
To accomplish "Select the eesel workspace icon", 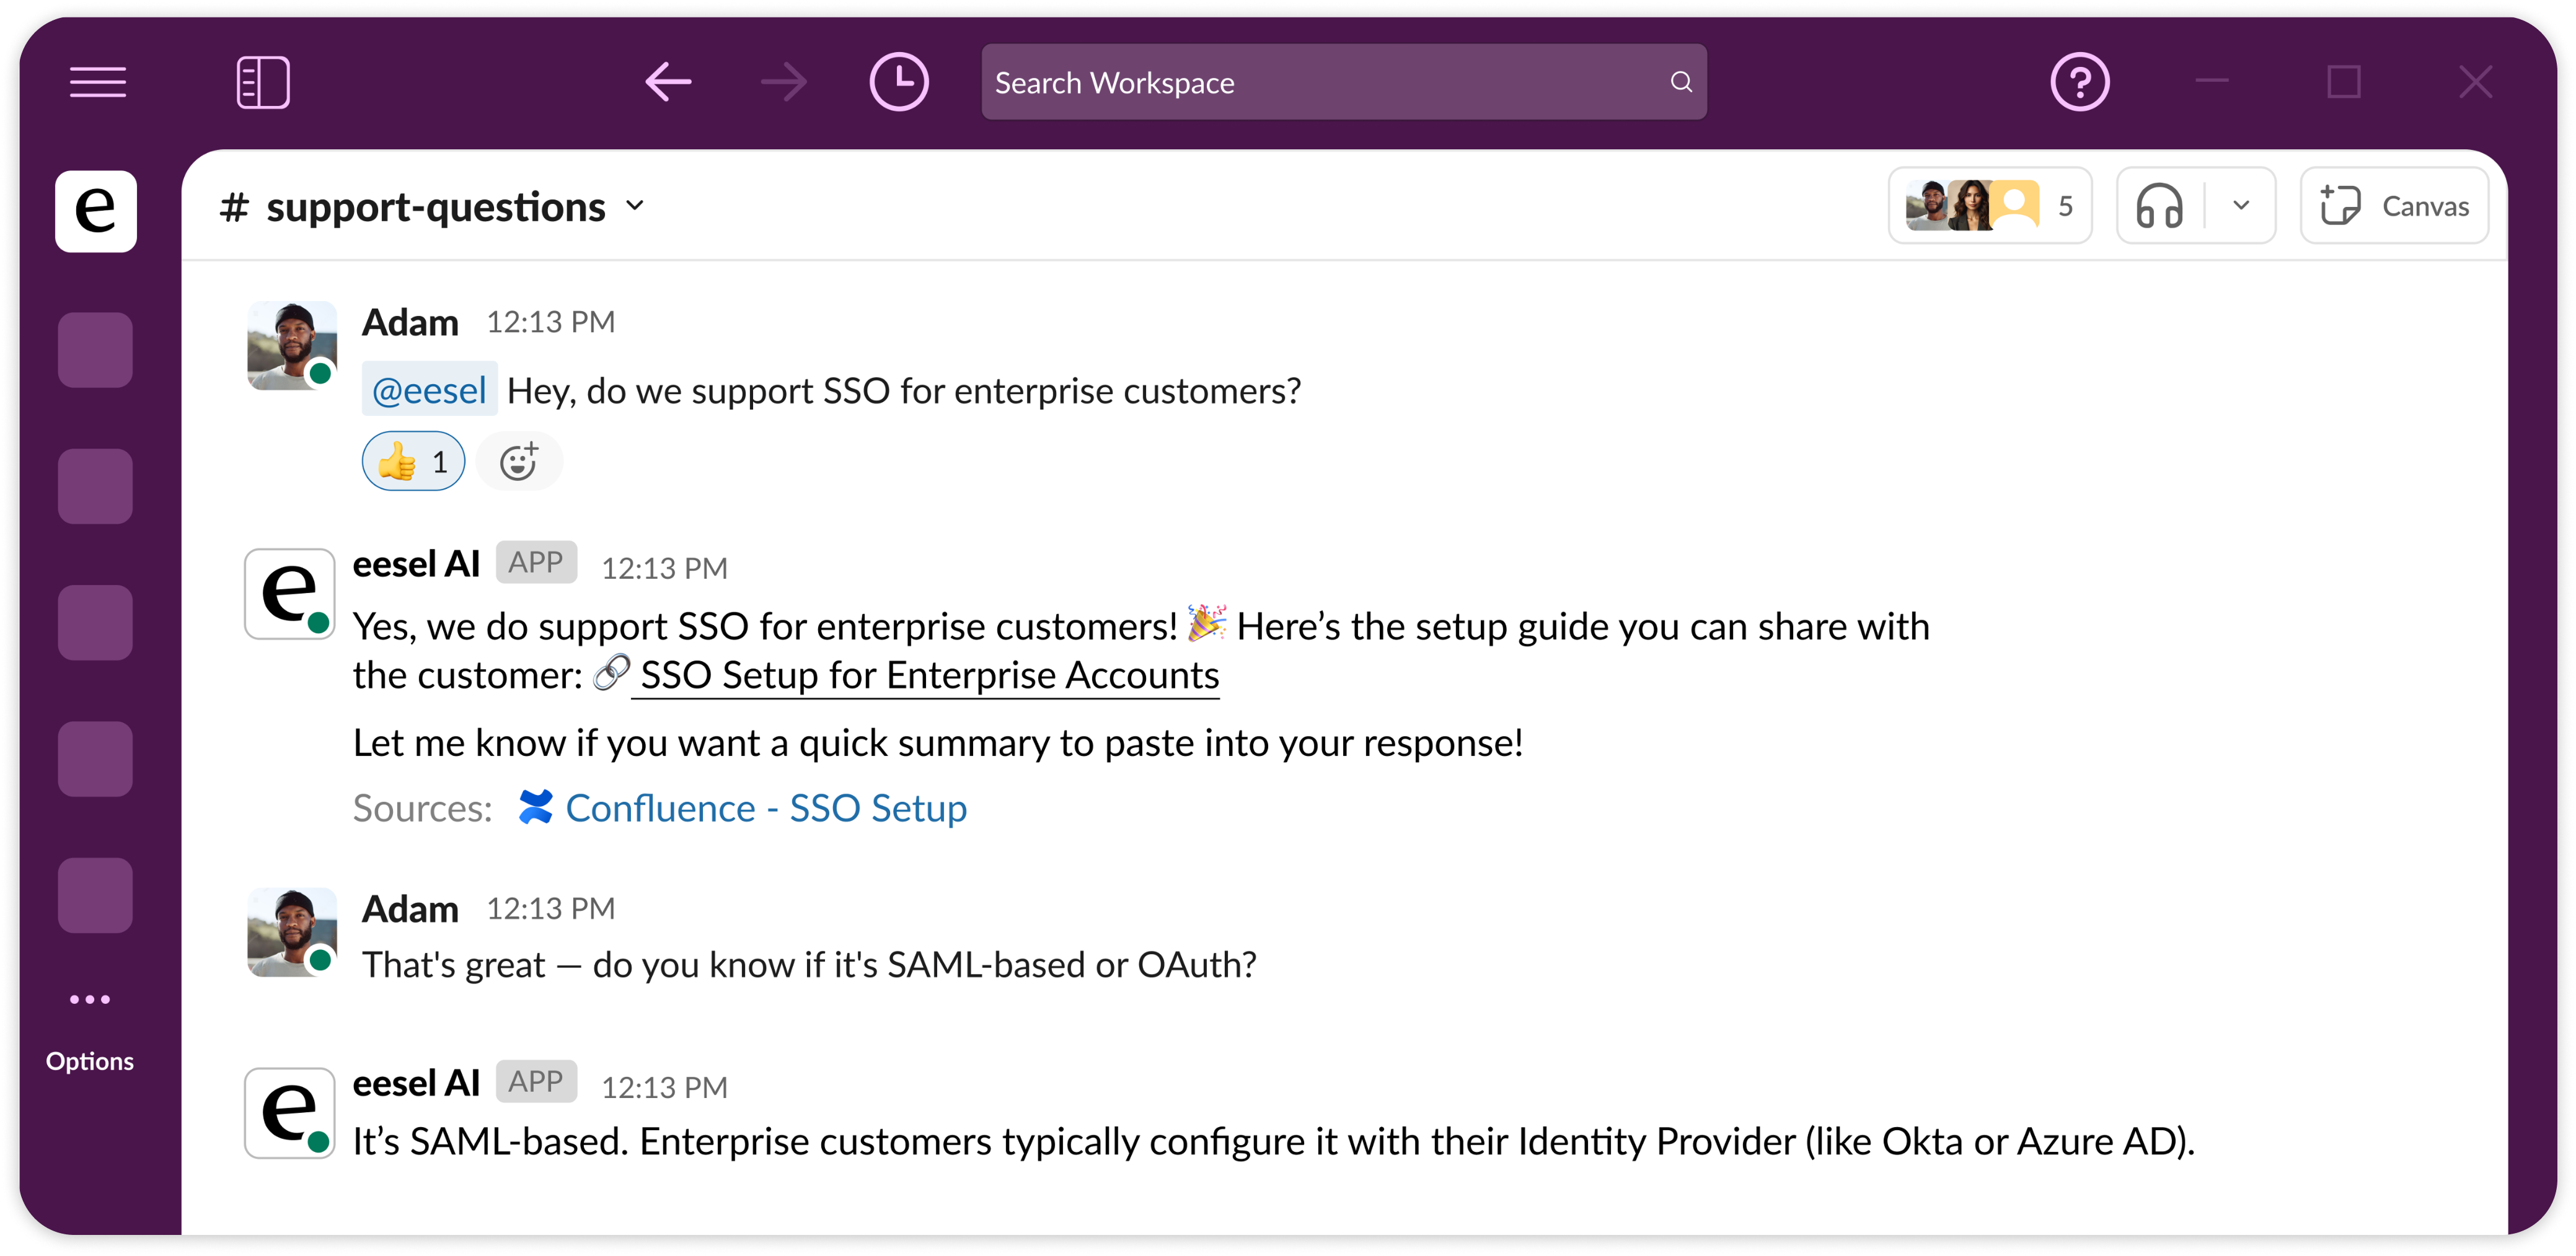I will pyautogui.click(x=96, y=211).
